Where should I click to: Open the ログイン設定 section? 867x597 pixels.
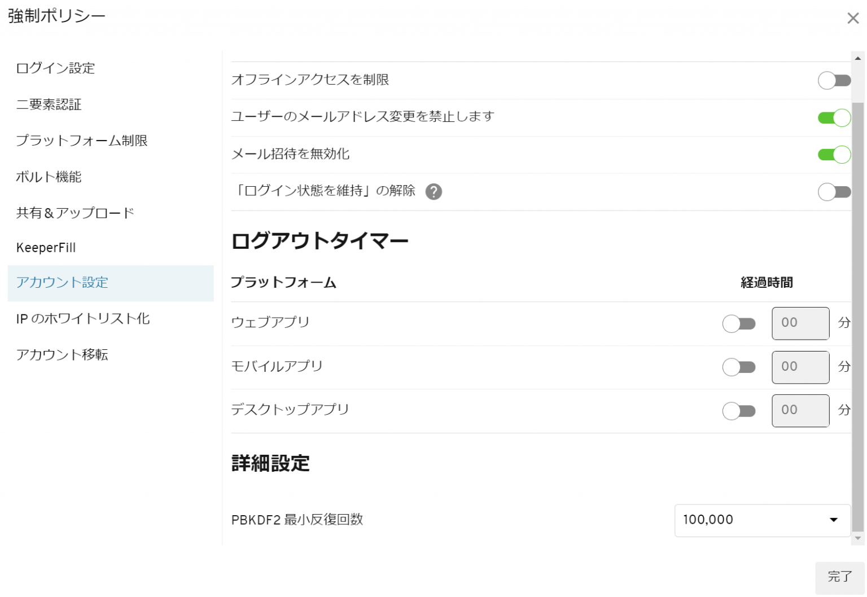coord(55,68)
